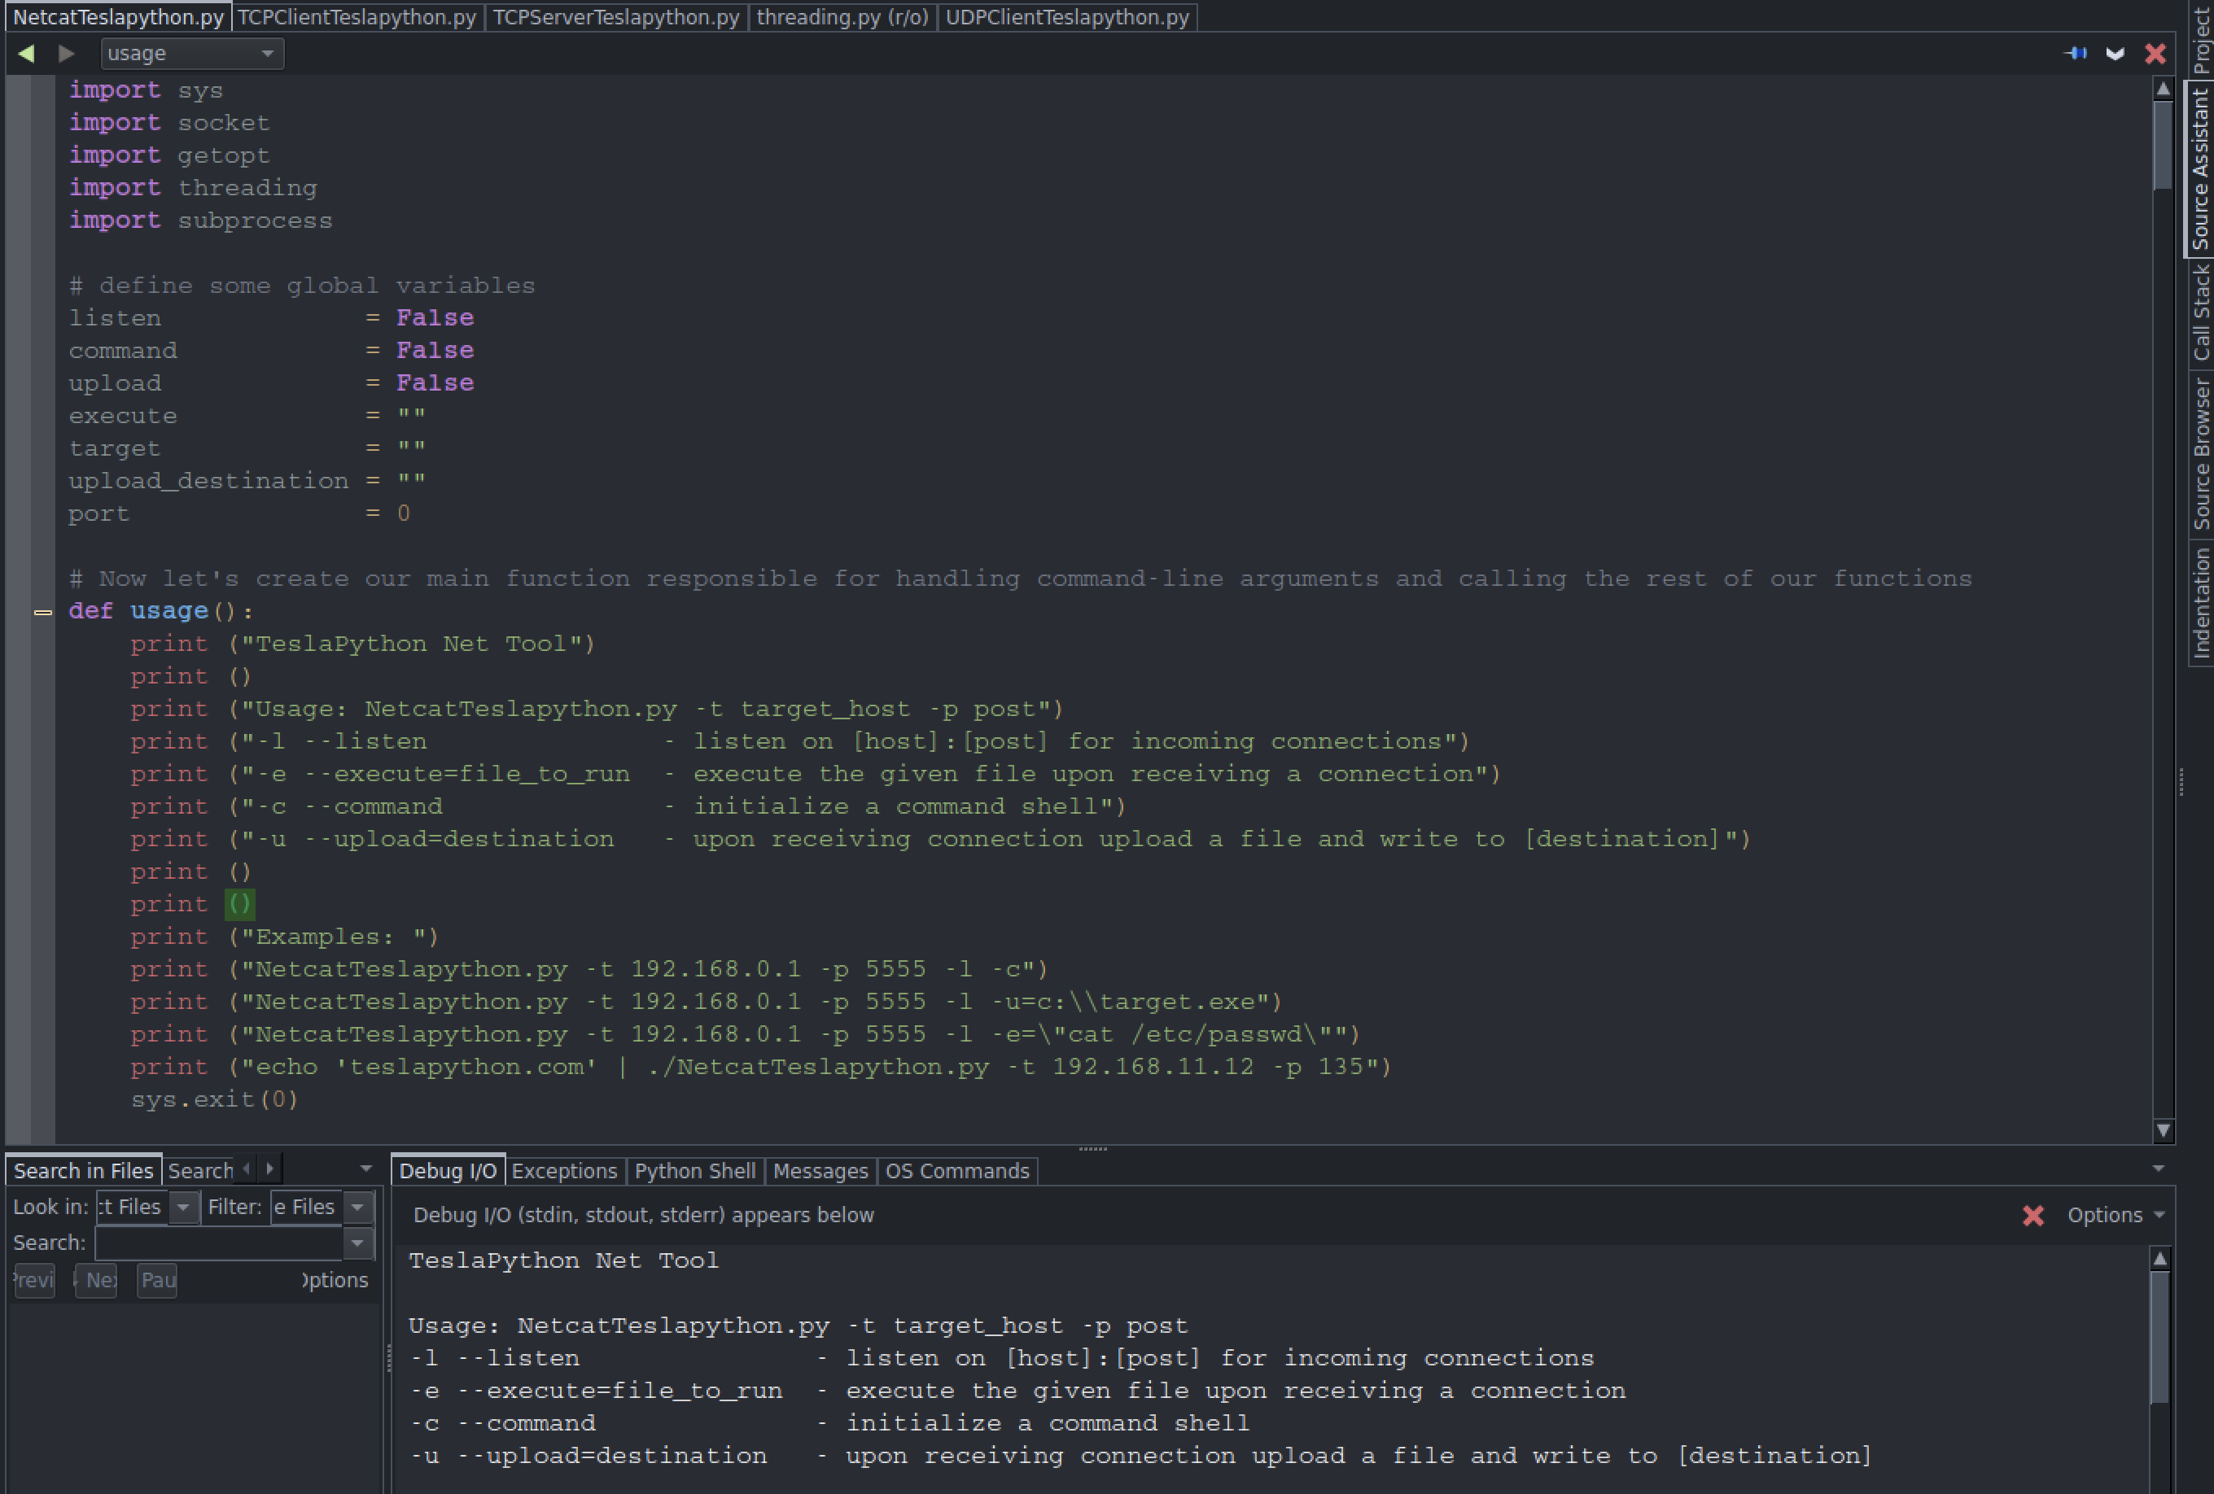Screen dimensions: 2214x1494
Task: Show next tabs in search panel
Action: pyautogui.click(x=270, y=1169)
